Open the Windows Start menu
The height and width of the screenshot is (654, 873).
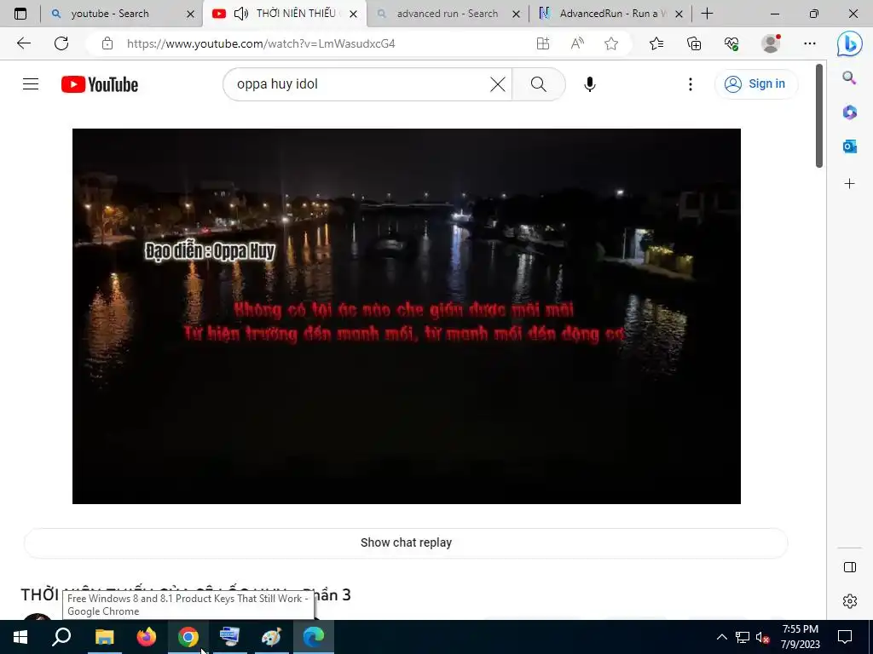[20, 637]
